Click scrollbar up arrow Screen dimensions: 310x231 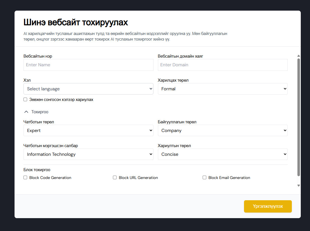[299, 56]
